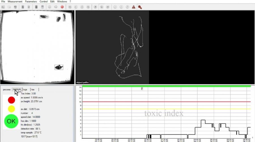255x142 pixels.
Task: Switch to the process tab
Action: tap(7, 89)
